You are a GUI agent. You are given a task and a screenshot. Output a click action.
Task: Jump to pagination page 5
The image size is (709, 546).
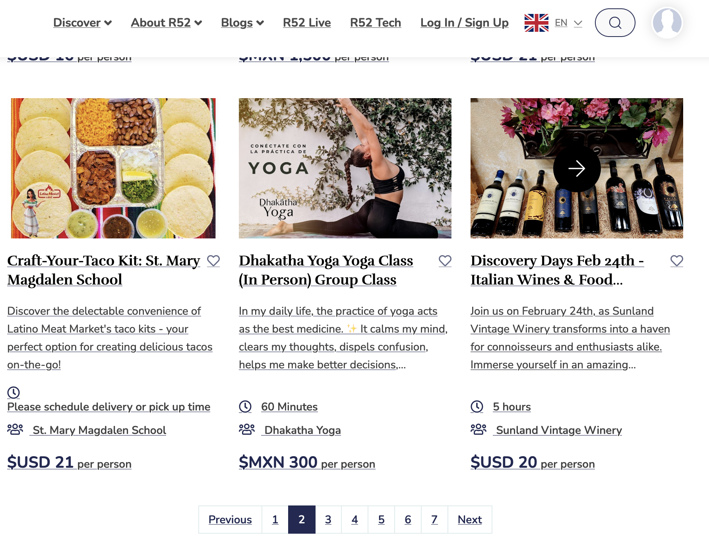pos(381,519)
